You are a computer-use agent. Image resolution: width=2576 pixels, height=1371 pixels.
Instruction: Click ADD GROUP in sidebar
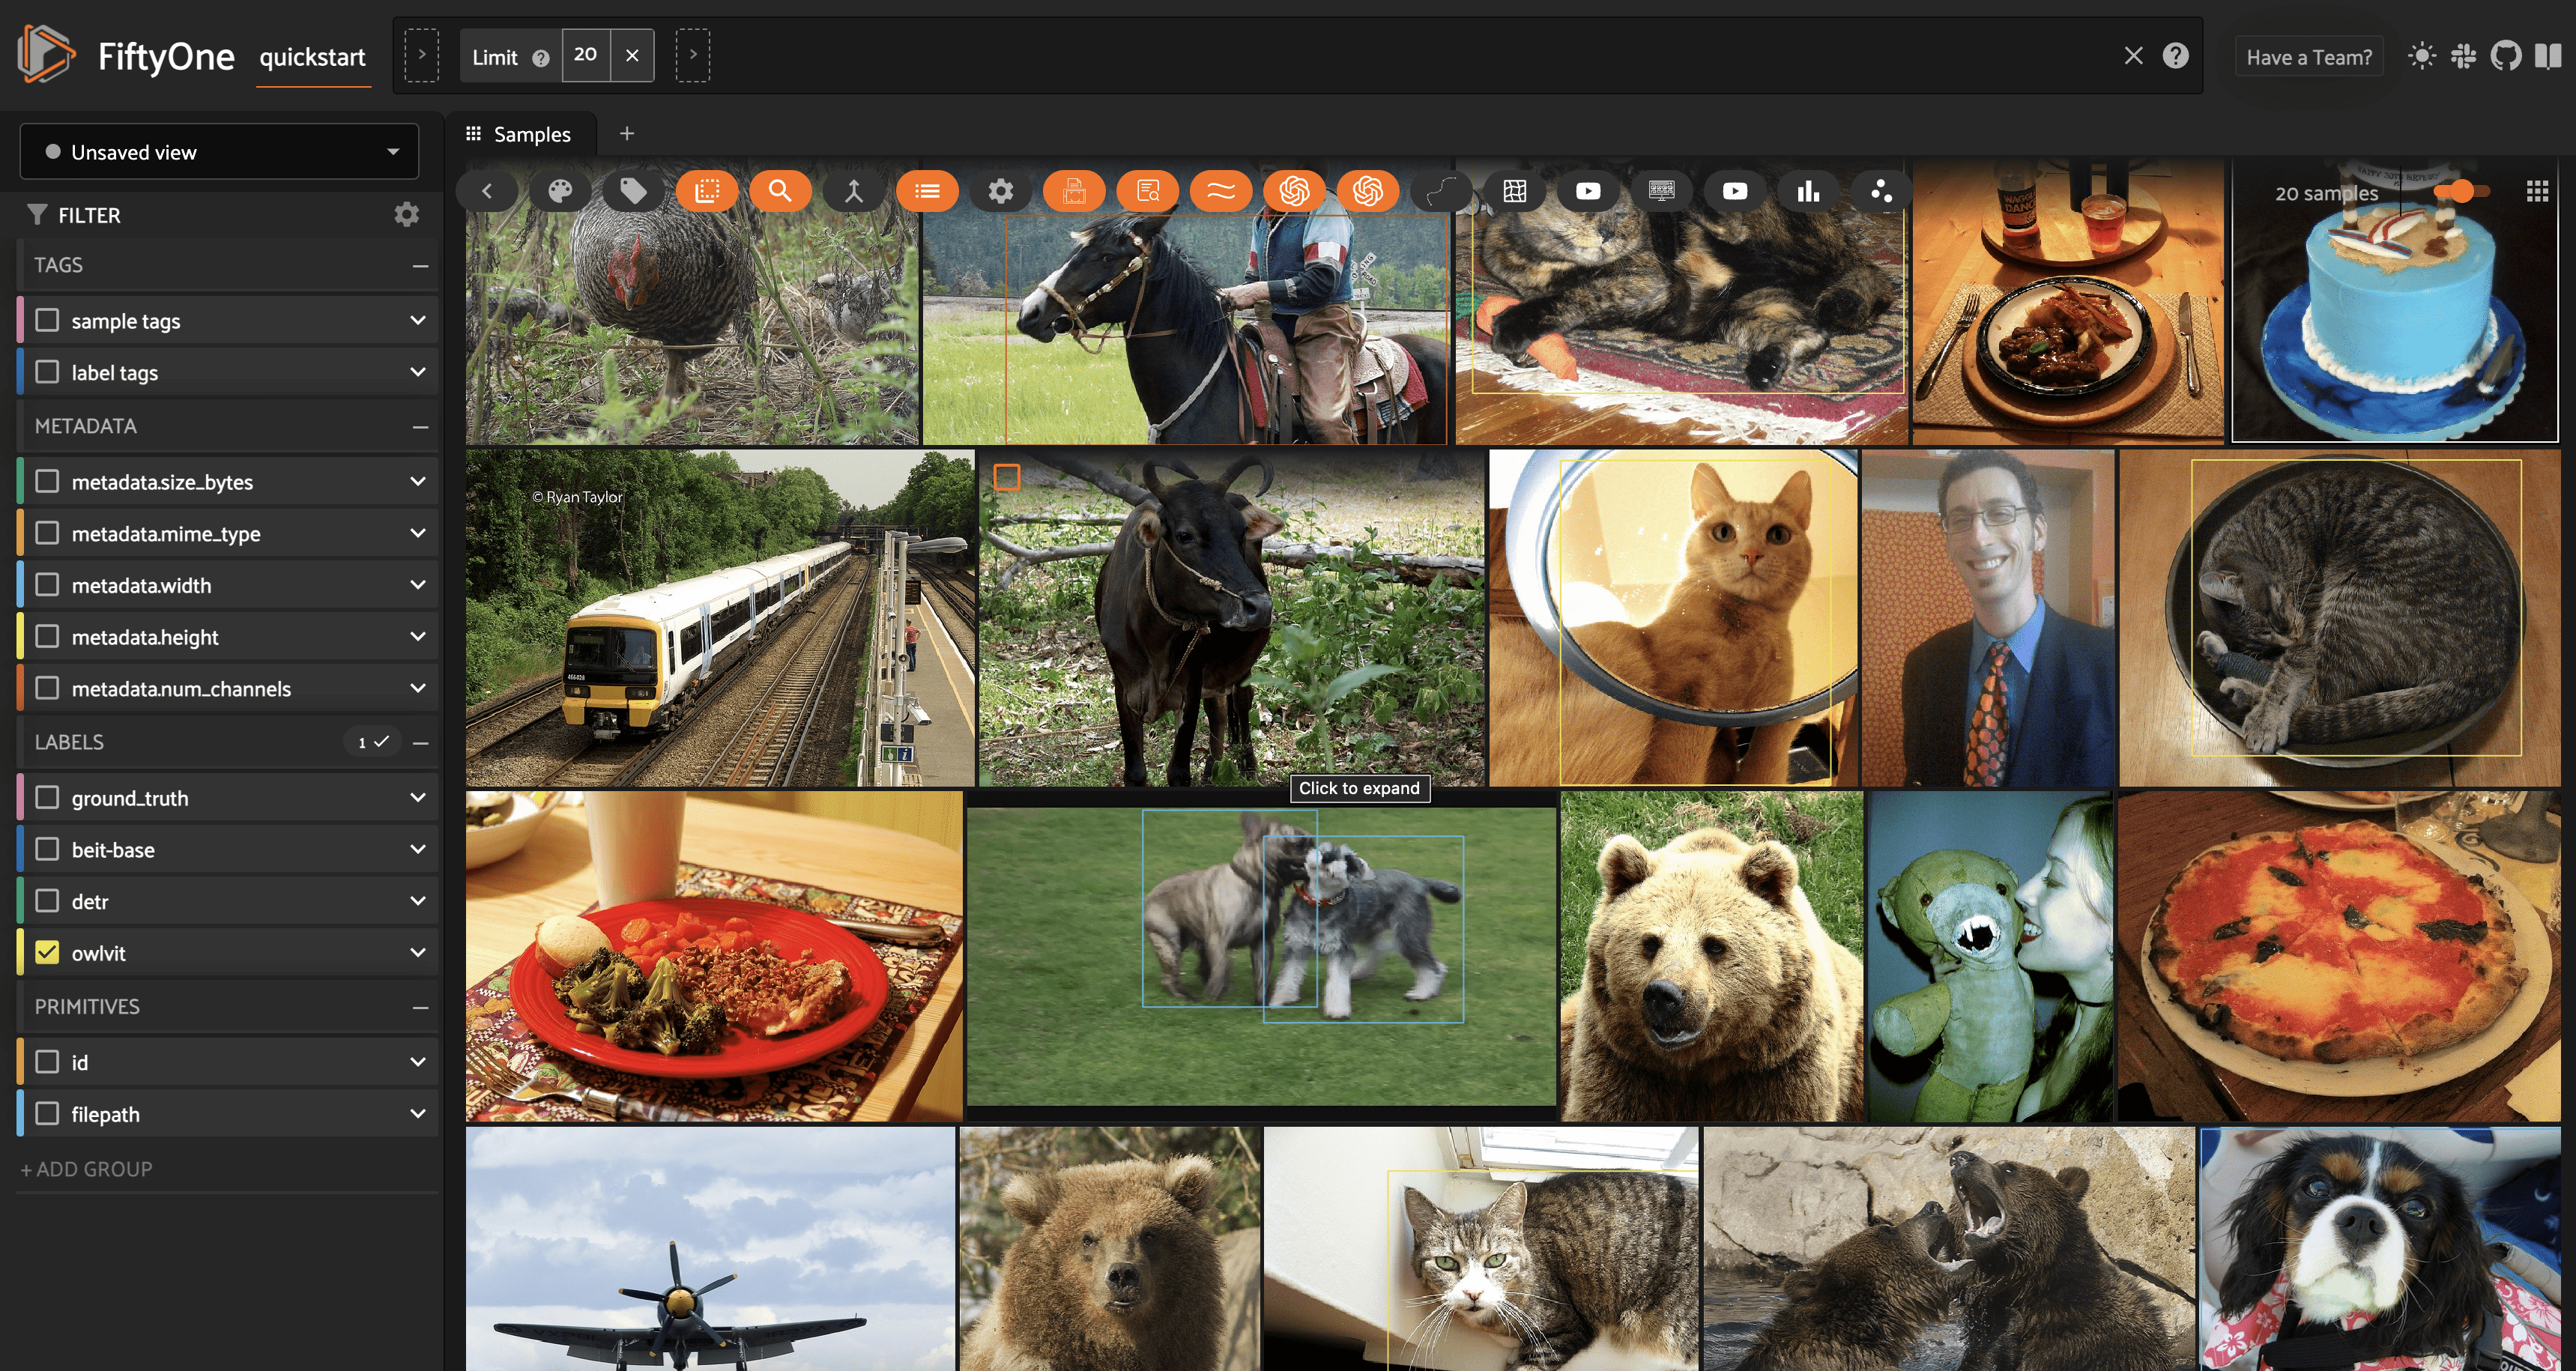(87, 1169)
